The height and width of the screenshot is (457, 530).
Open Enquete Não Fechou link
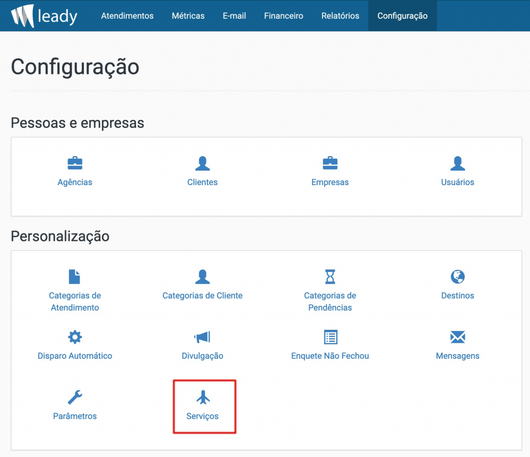330,356
